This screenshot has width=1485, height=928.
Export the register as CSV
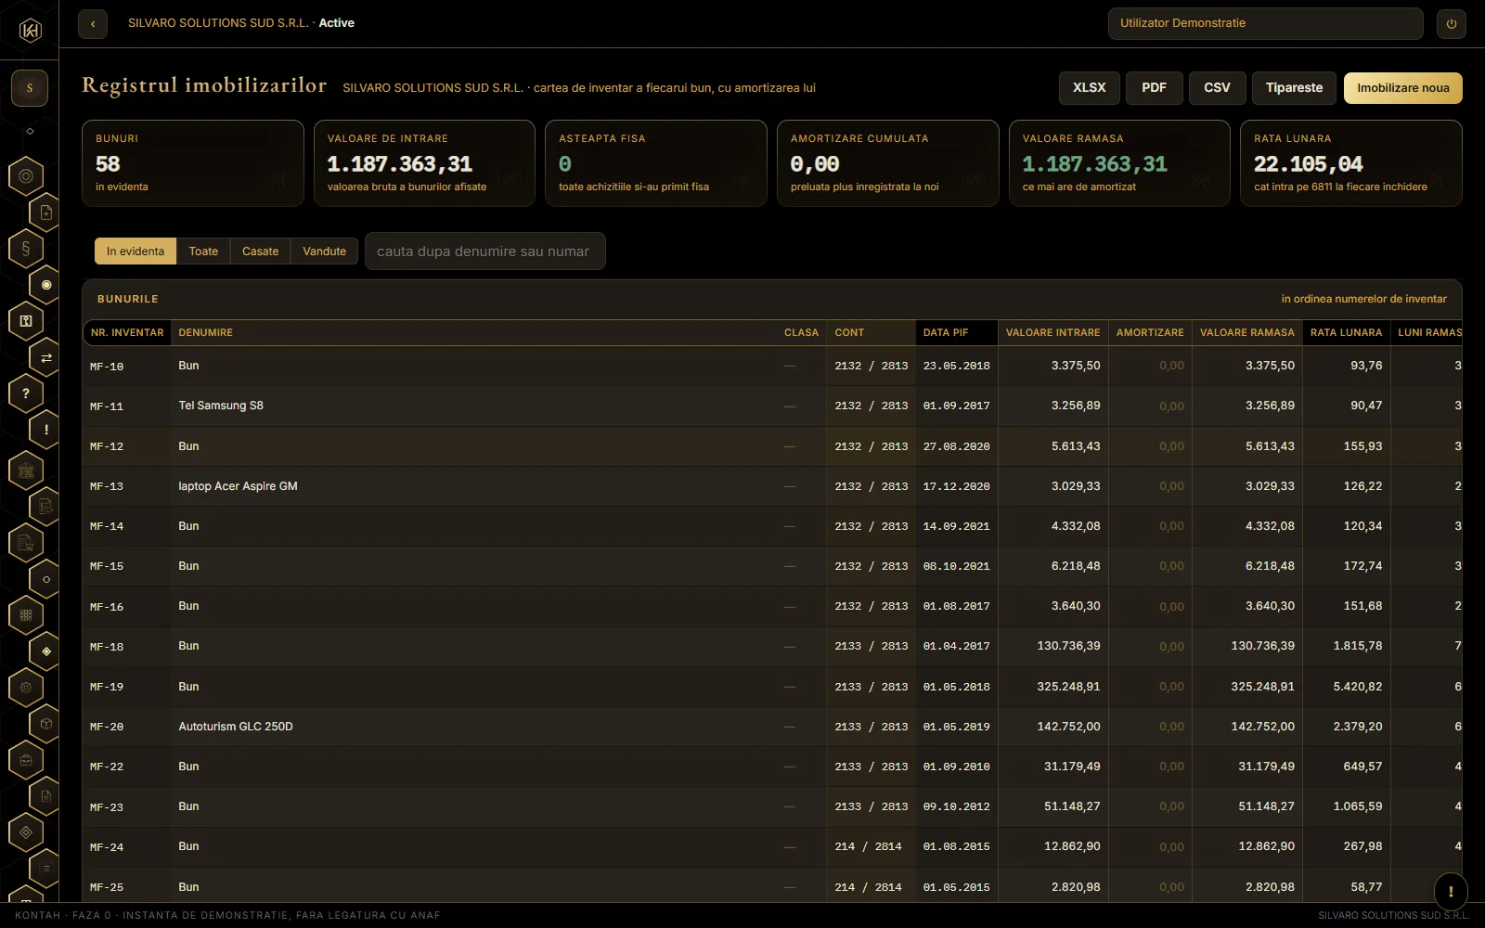click(x=1218, y=88)
